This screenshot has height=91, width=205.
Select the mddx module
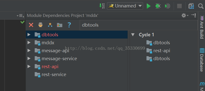[x=48, y=43]
